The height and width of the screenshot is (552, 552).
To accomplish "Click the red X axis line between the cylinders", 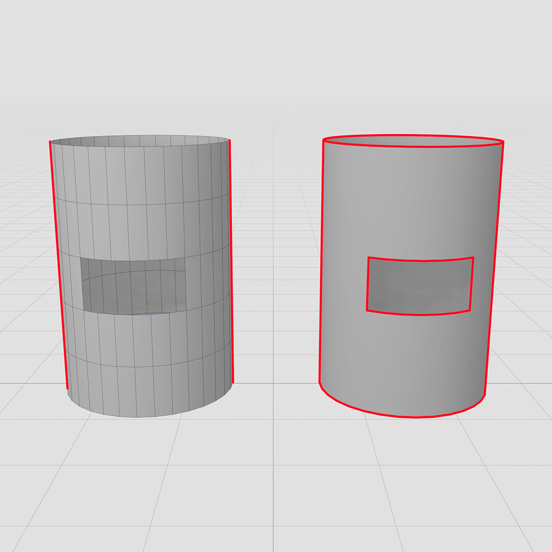I will pyautogui.click(x=275, y=383).
